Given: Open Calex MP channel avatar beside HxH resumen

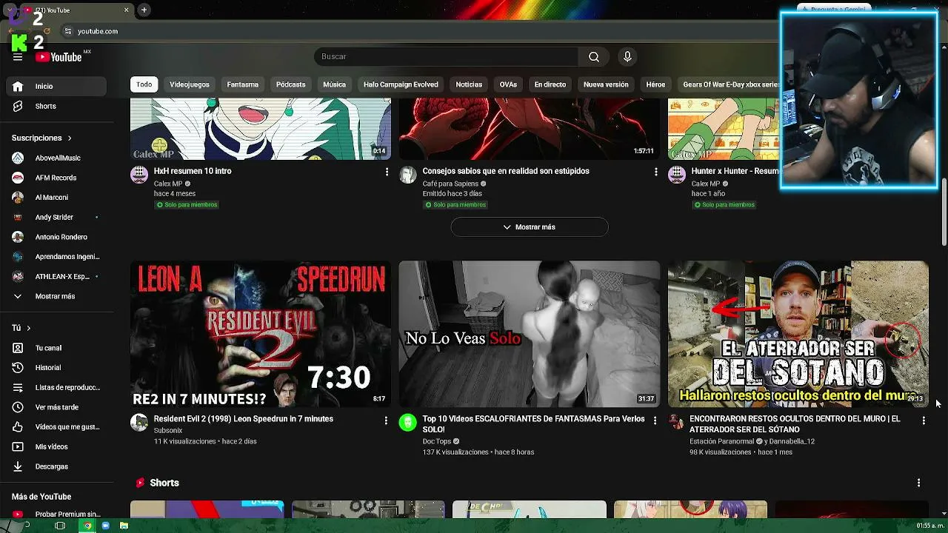Looking at the screenshot, I should click(139, 175).
